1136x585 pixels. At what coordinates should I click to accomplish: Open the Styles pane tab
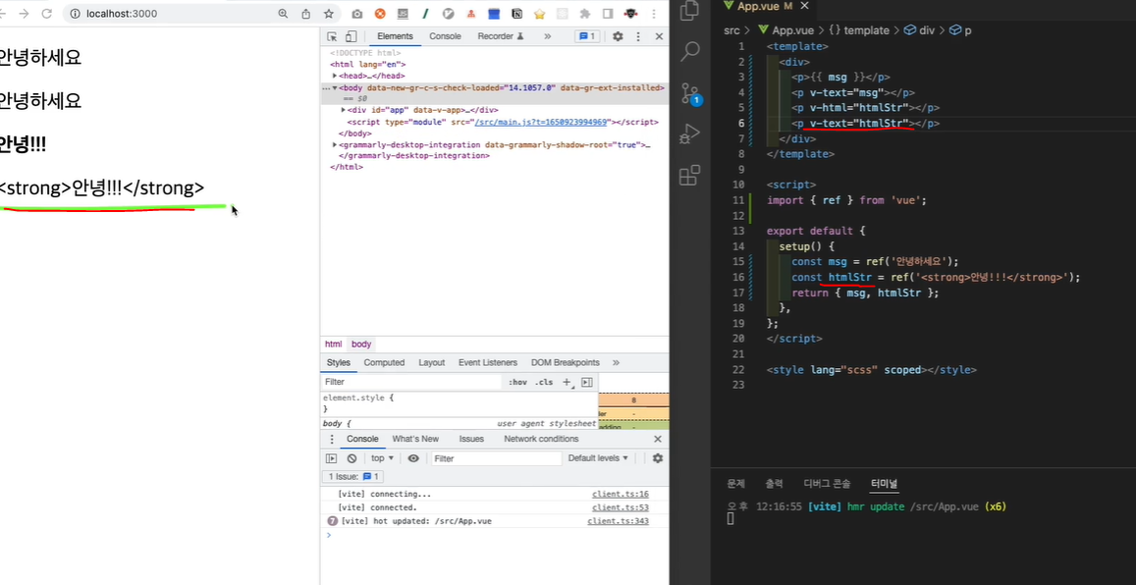(339, 362)
